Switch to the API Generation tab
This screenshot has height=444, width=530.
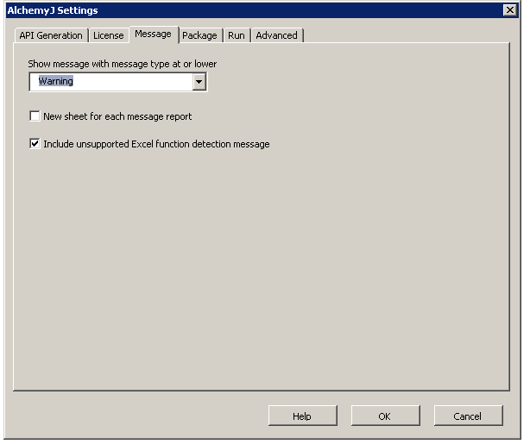pyautogui.click(x=51, y=35)
